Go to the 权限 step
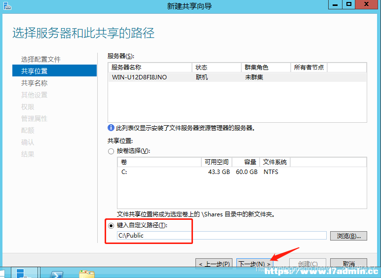 [x=28, y=107]
